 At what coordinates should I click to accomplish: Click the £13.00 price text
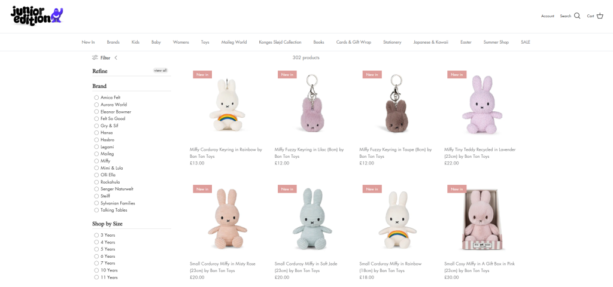pos(197,163)
